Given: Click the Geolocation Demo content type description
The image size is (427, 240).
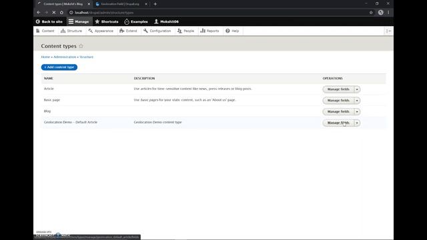Looking at the screenshot, I should click(157, 122).
